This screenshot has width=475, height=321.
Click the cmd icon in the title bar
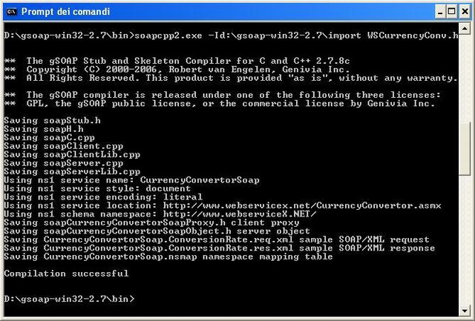click(x=12, y=12)
